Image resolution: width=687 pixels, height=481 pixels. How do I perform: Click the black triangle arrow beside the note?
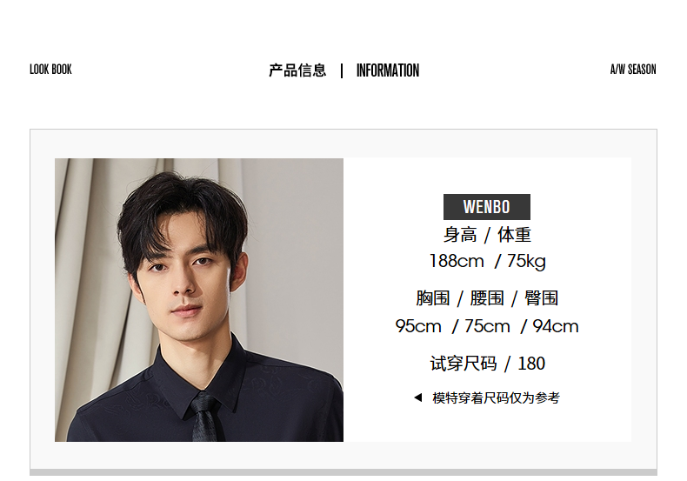pyautogui.click(x=418, y=397)
